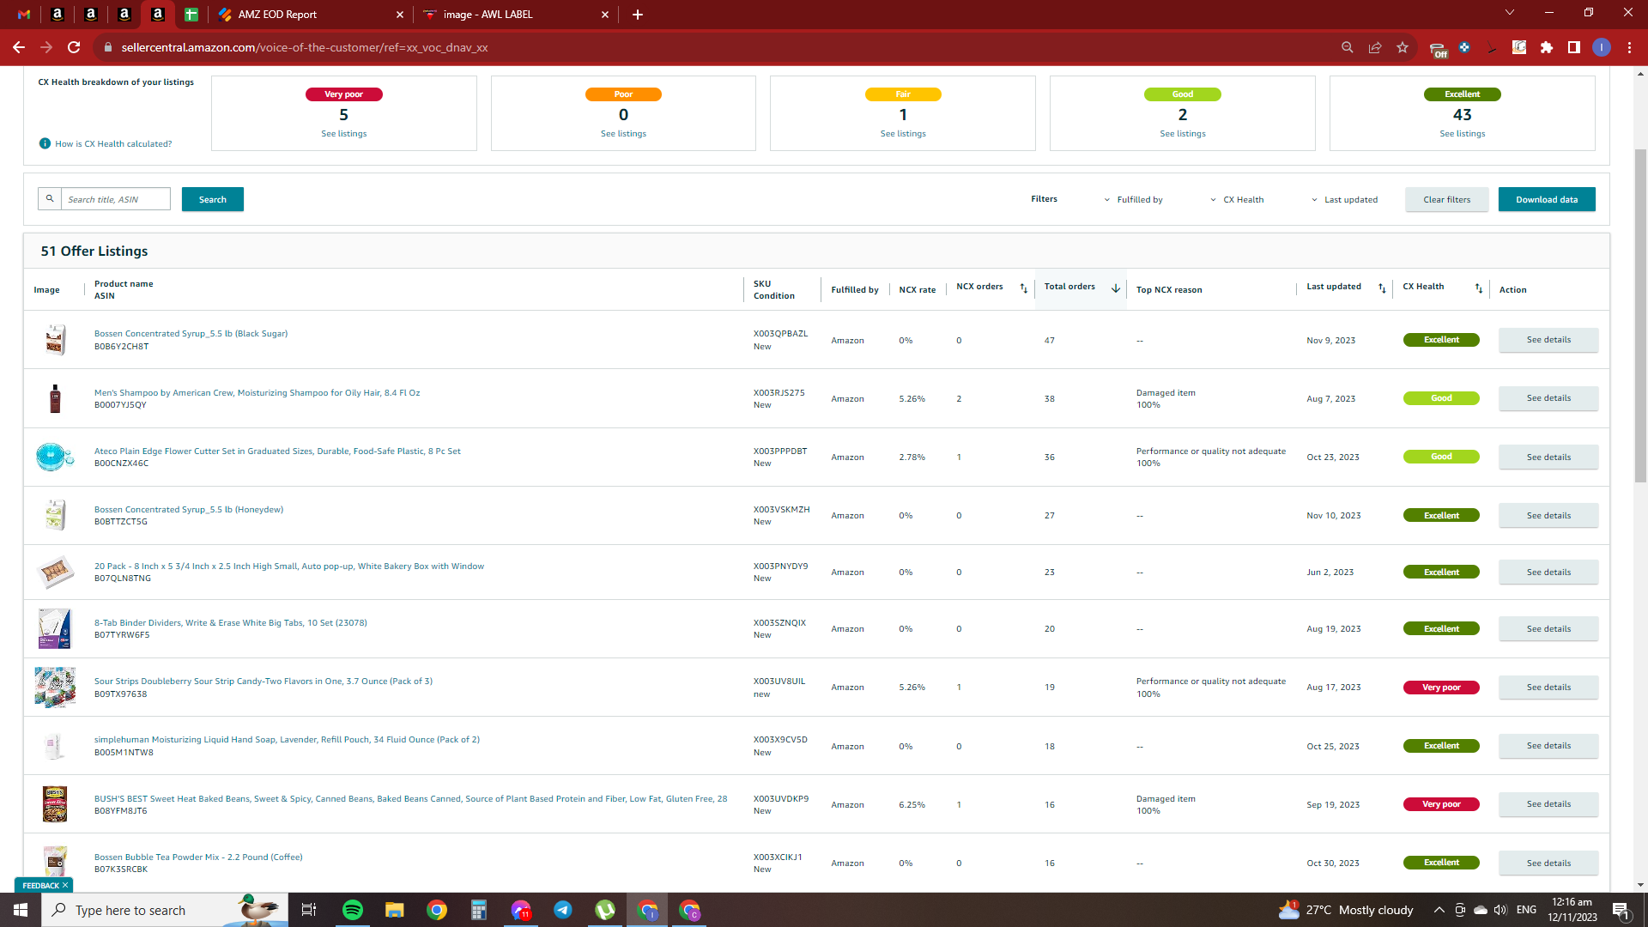Open the browser extensions puzzle icon
Viewport: 1648px width, 927px height.
tap(1547, 47)
